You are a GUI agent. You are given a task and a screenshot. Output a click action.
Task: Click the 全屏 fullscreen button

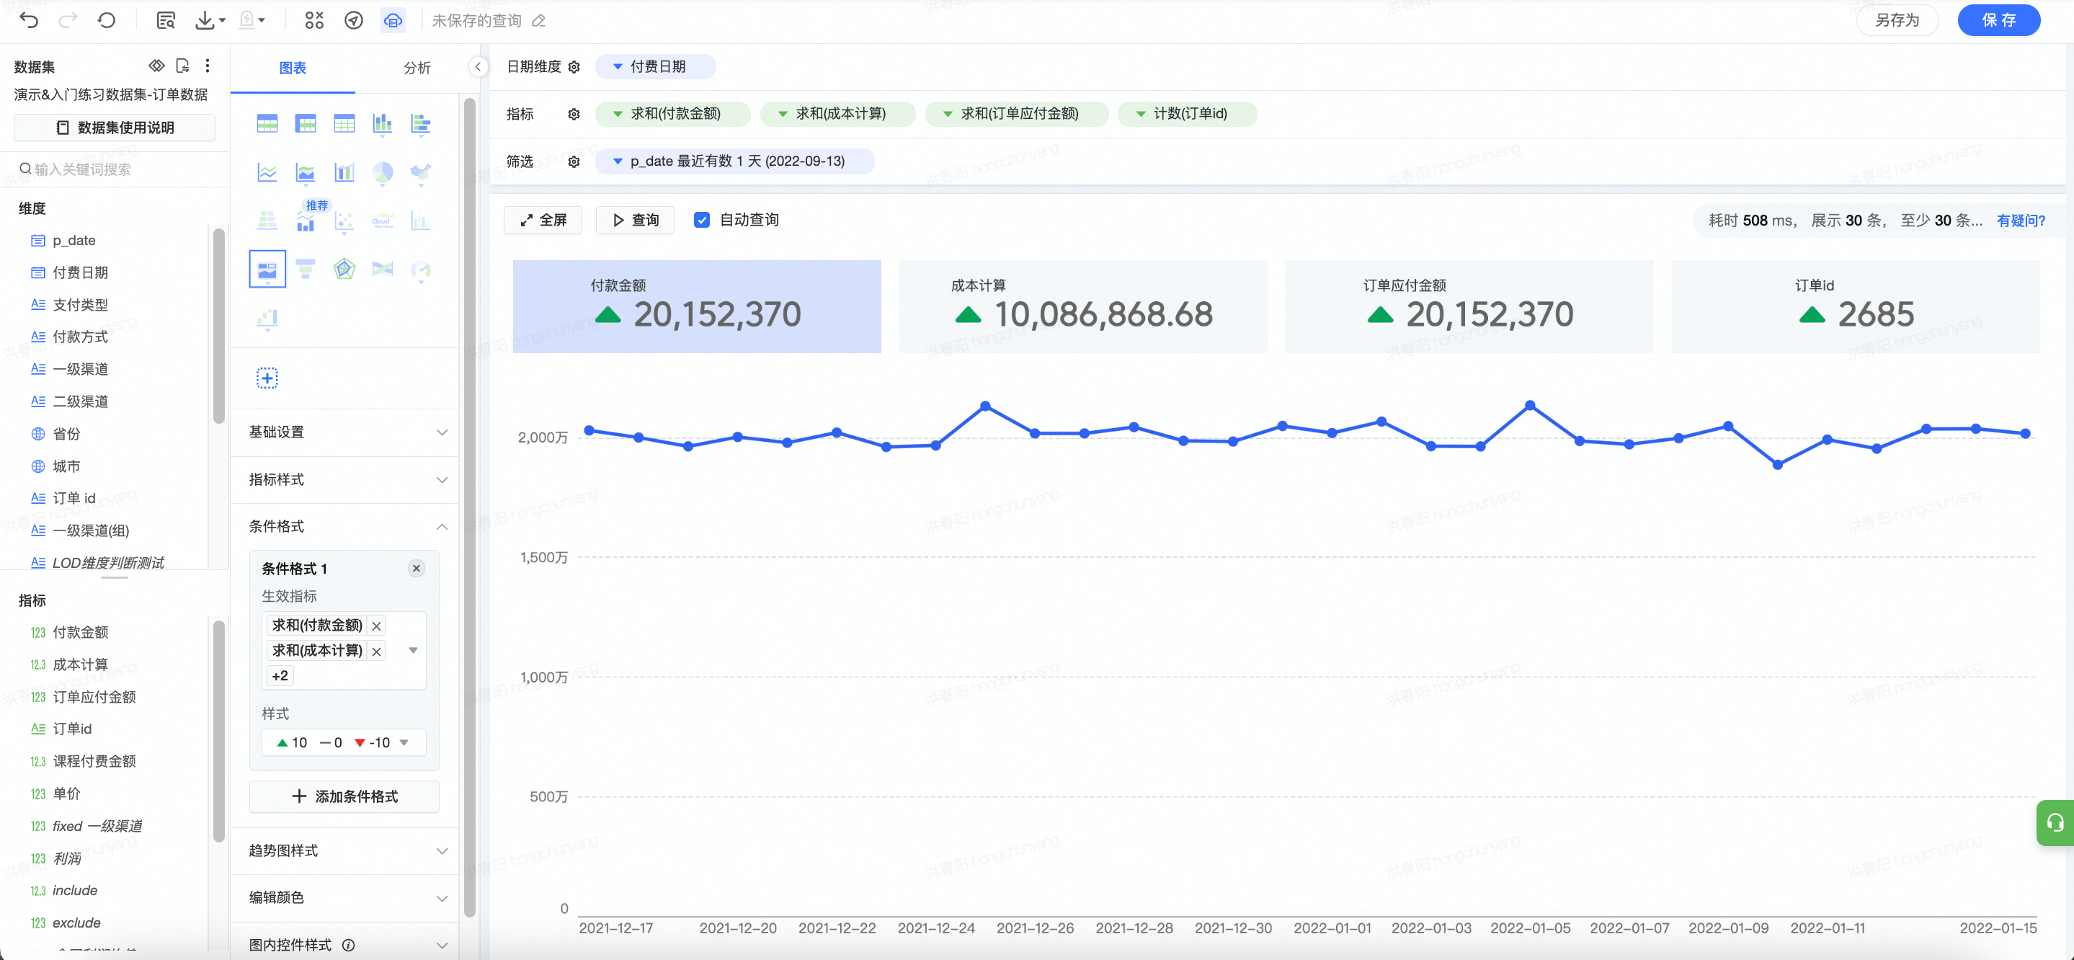[x=543, y=220]
